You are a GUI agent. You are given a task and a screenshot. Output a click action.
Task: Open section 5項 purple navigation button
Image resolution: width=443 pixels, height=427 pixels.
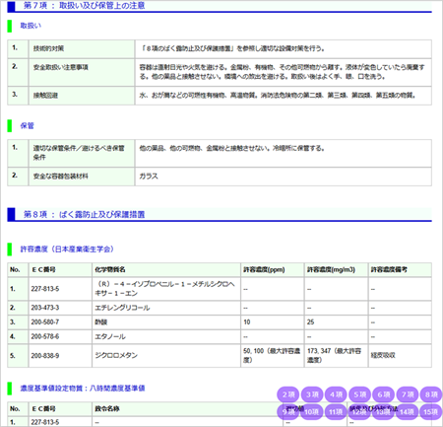coord(359,394)
